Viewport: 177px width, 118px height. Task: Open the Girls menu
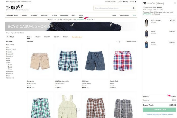tap(73, 15)
